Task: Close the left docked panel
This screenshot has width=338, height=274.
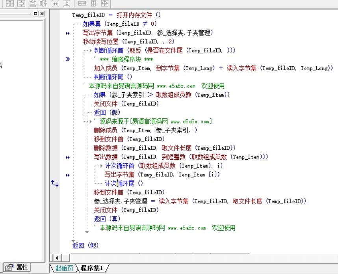Action: [42, 13]
